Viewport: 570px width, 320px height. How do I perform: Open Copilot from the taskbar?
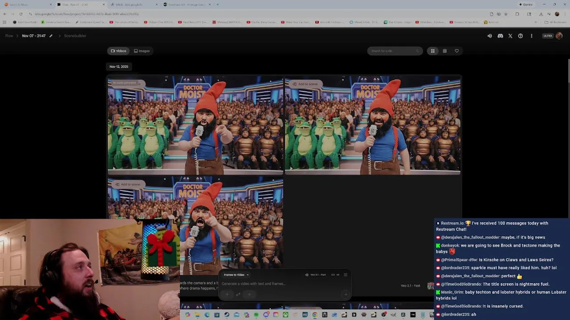[x=187, y=315]
